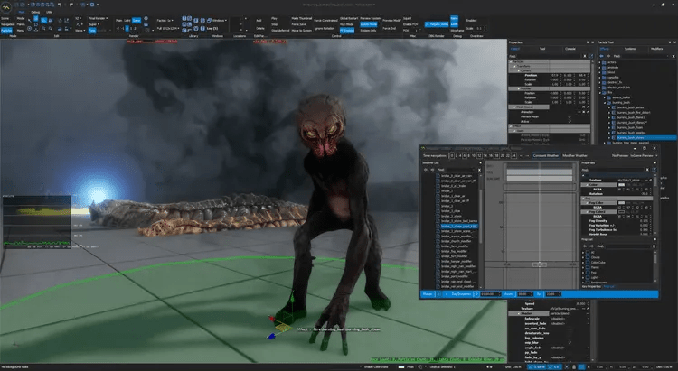Click the Redo arrow in the title bar
The image size is (678, 371).
(x=71, y=5)
